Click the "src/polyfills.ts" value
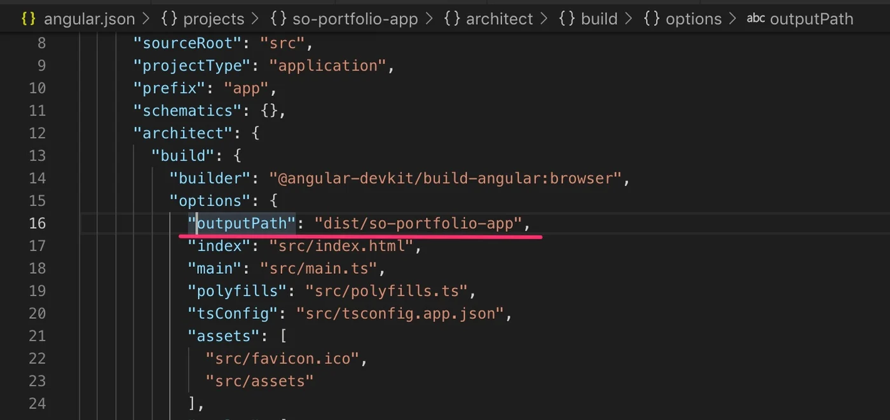Image resolution: width=890 pixels, height=420 pixels. pyautogui.click(x=387, y=290)
